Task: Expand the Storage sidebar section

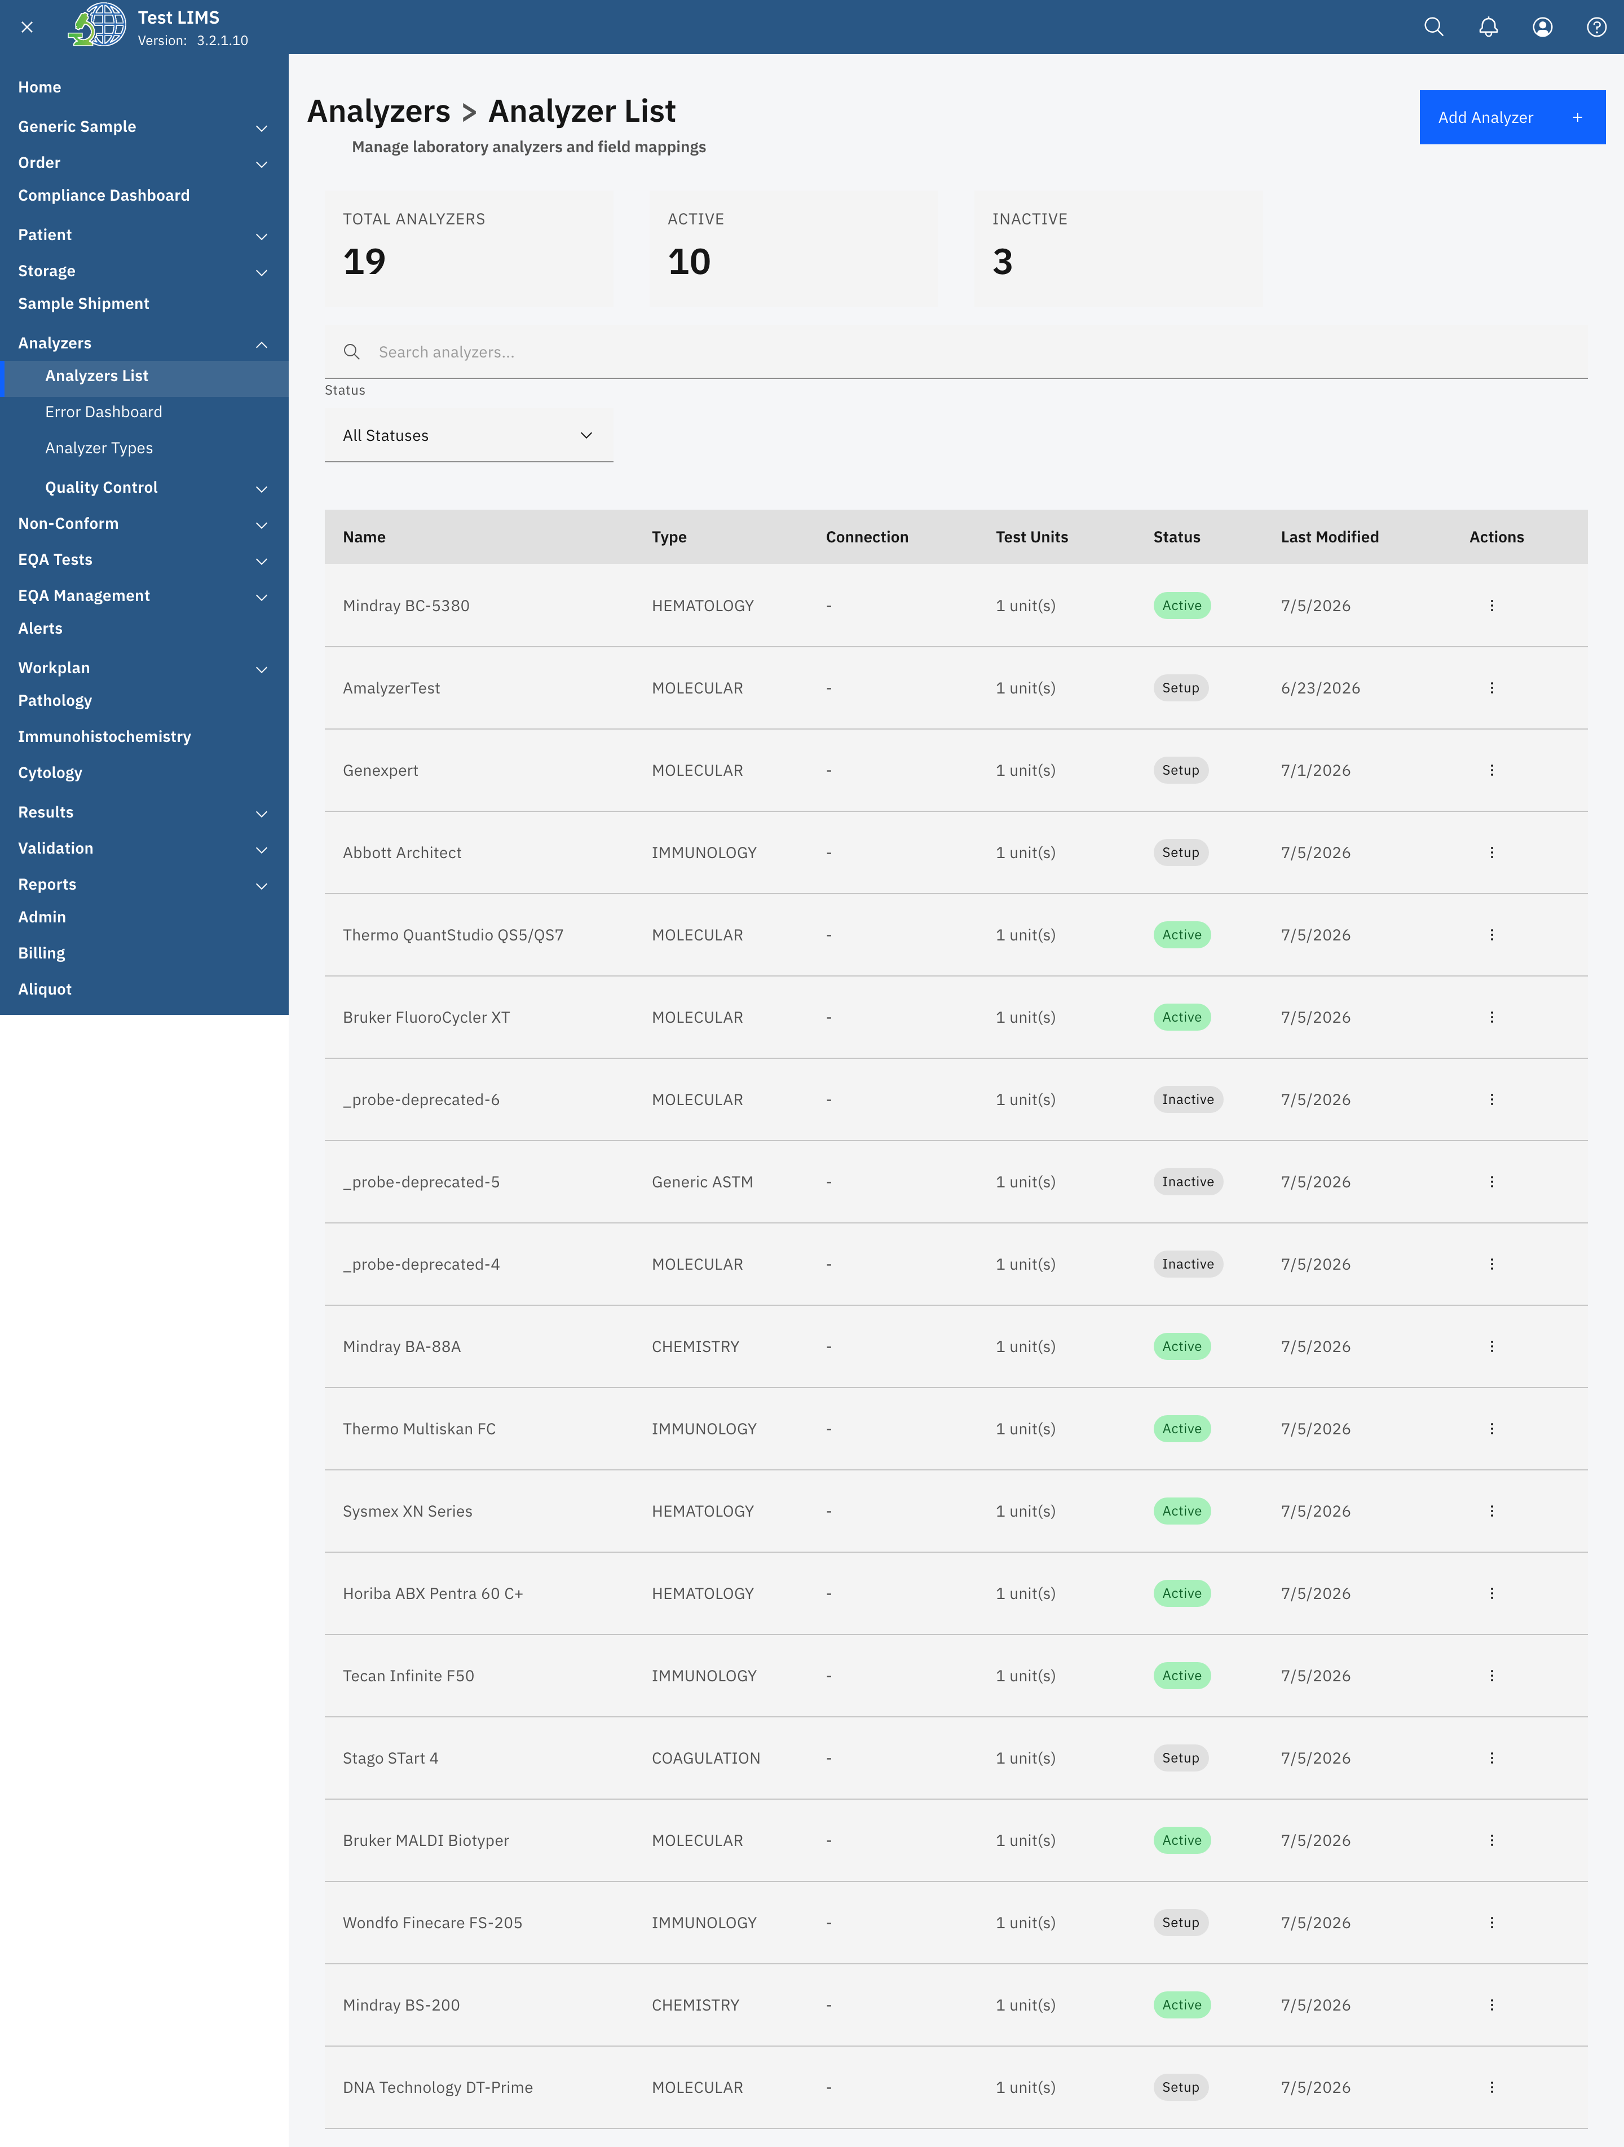Action: (144, 272)
